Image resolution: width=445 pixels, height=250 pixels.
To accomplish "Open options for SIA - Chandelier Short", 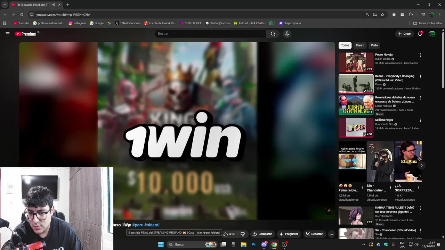I will tap(390, 187).
